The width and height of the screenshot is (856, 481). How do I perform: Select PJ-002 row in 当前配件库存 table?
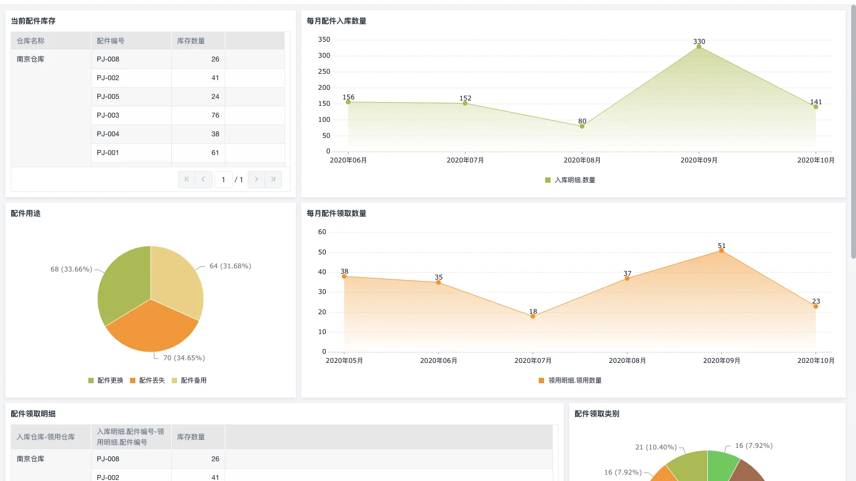tap(188, 78)
